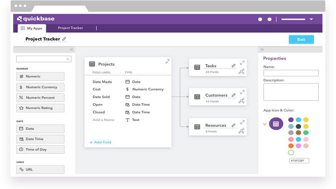Click the Add Field link

pyautogui.click(x=100, y=143)
